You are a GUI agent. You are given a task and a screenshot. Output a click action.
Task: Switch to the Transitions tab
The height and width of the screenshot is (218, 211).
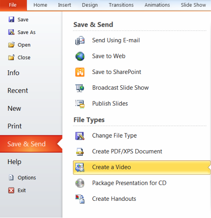tap(121, 5)
